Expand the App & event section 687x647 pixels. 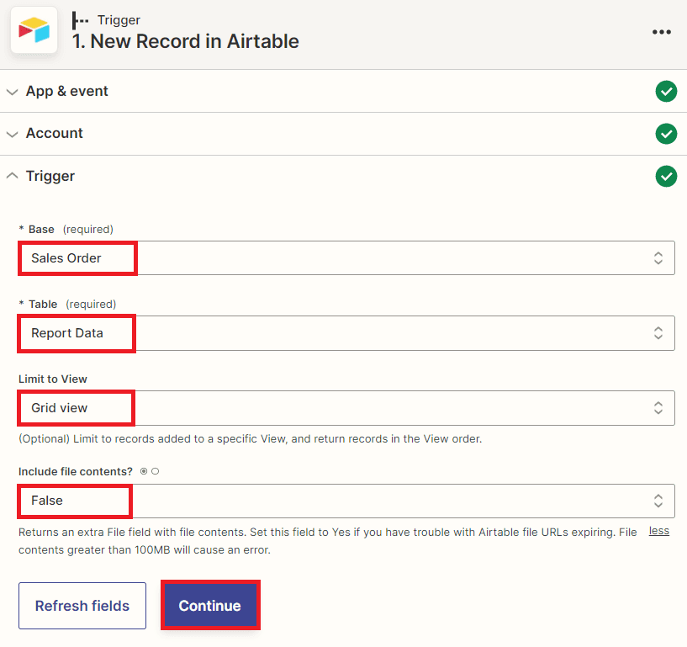pos(12,91)
